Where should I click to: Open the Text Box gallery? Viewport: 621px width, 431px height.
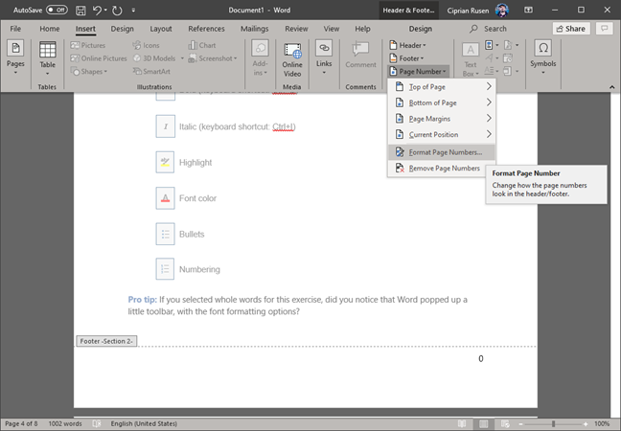(x=471, y=59)
